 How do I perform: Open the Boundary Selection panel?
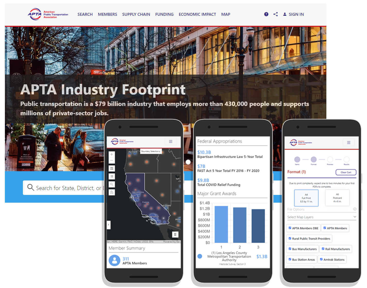tap(151, 151)
